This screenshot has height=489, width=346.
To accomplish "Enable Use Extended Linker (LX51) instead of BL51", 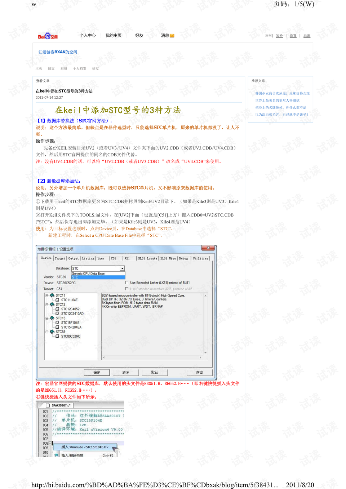I will pyautogui.click(x=127, y=283).
